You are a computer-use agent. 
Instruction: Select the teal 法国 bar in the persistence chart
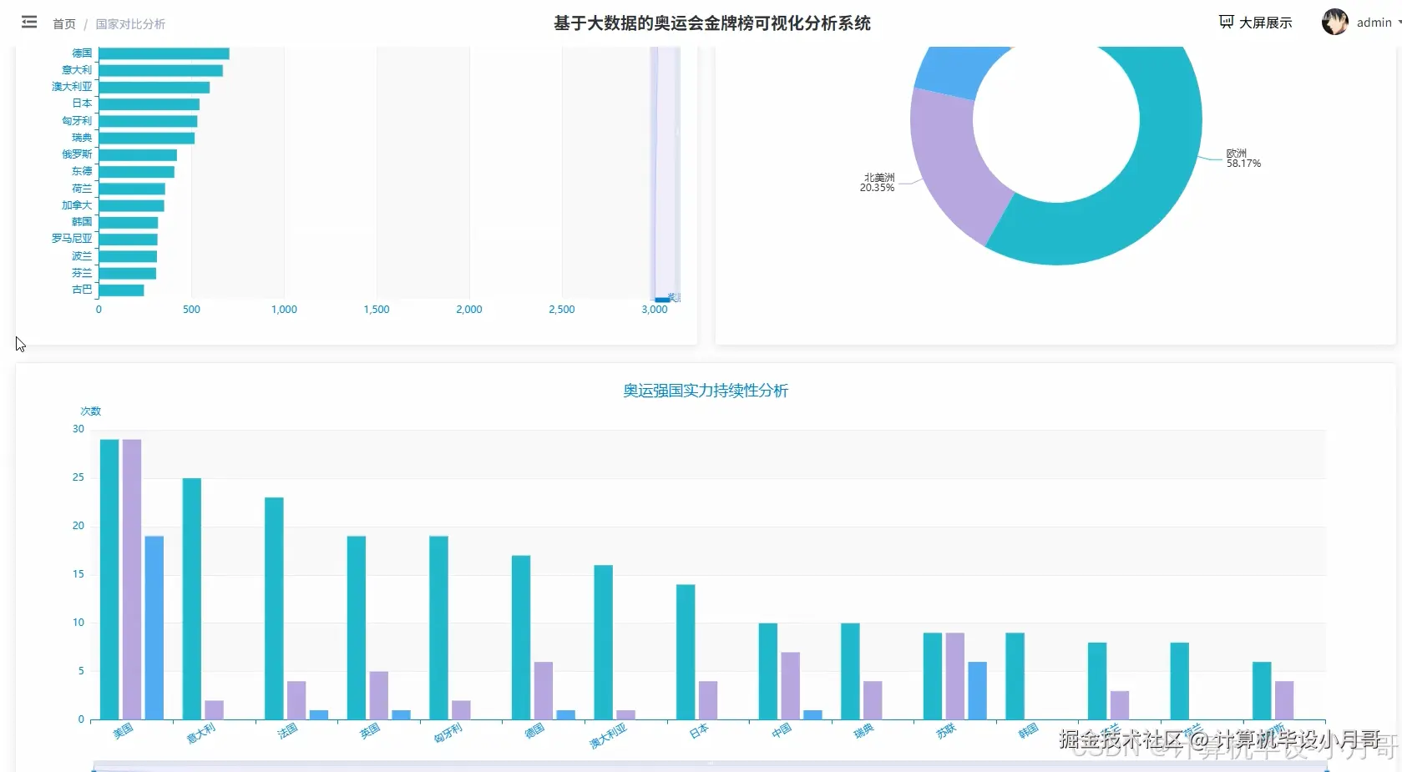click(274, 608)
